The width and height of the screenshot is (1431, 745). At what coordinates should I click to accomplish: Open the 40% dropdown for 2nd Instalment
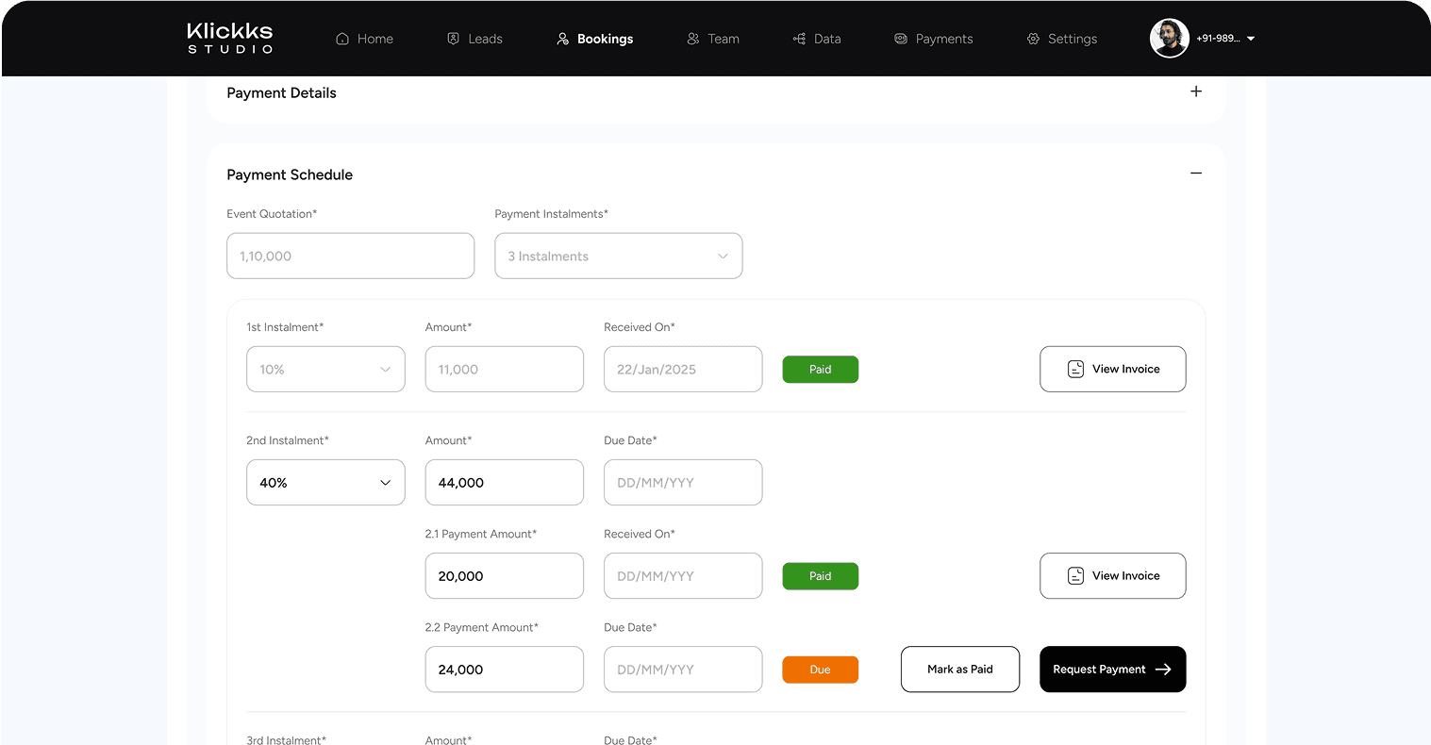click(x=325, y=482)
